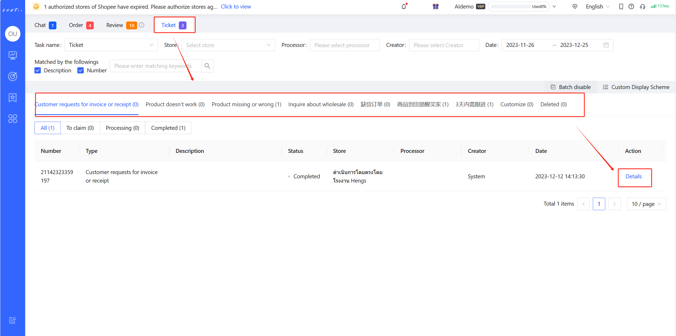
Task: Click the keyword search magnifier icon
Action: [x=207, y=66]
